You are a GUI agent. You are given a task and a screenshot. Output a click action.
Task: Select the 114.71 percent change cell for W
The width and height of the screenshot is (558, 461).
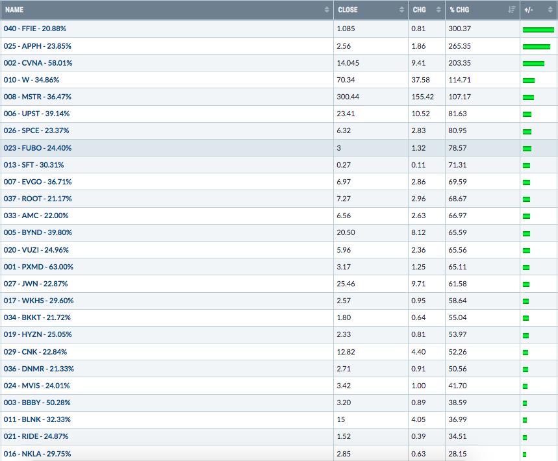pos(483,80)
